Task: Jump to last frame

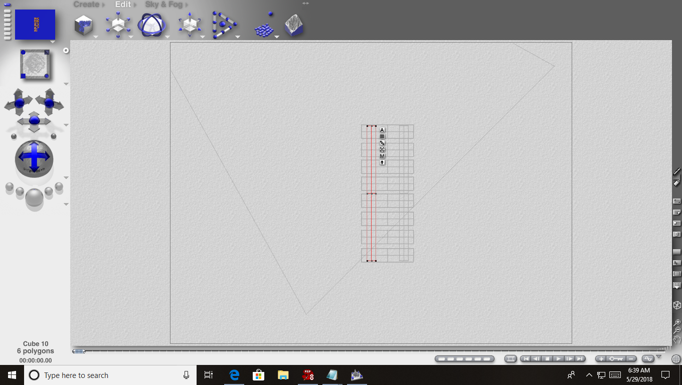Action: click(x=580, y=359)
